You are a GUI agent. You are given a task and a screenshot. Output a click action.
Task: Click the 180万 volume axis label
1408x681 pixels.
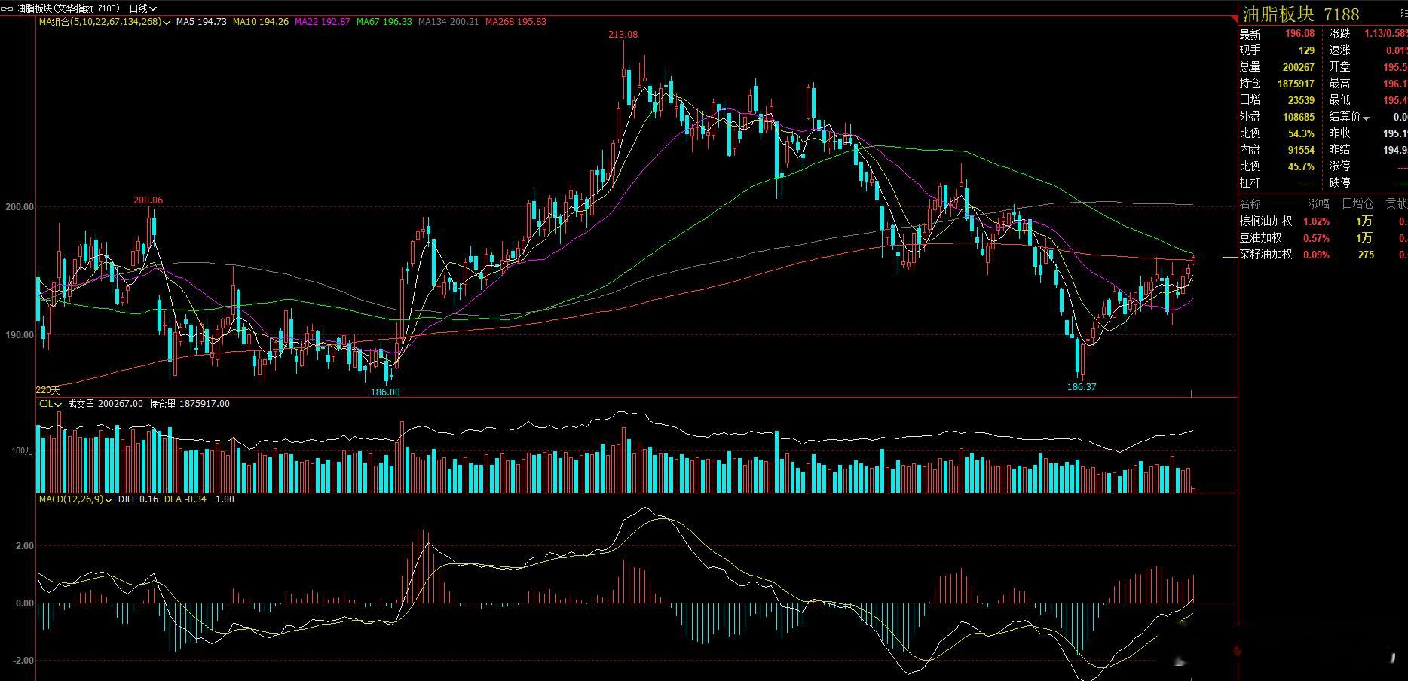pyautogui.click(x=23, y=451)
